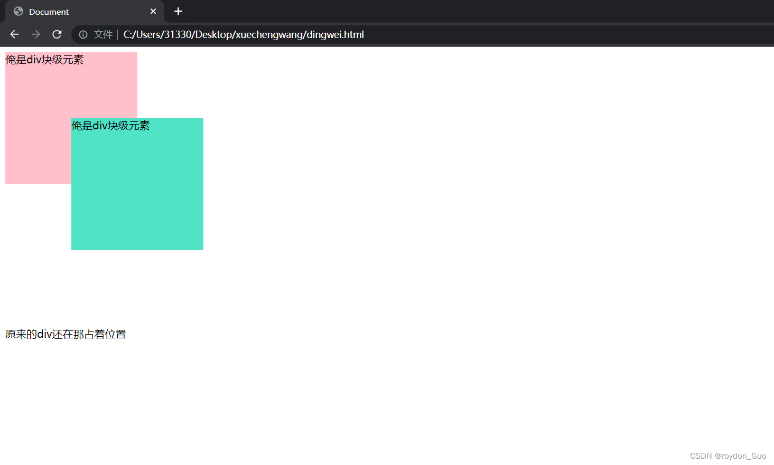This screenshot has width=774, height=465.
Task: Click text 原来的div还在那占着位置
Action: click(66, 334)
